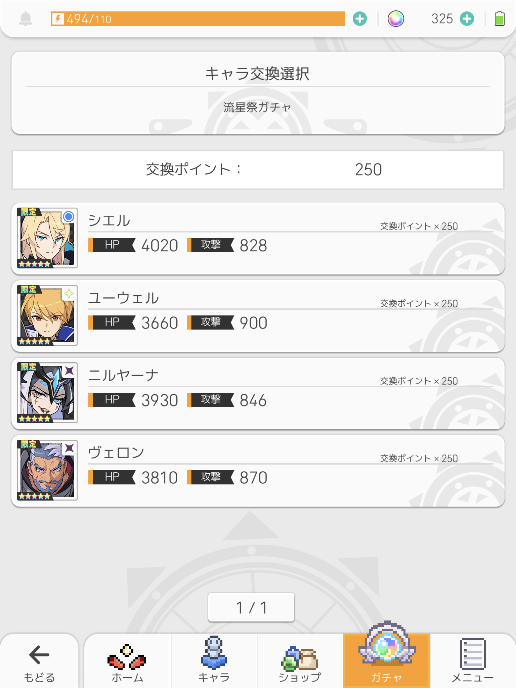The image size is (516, 688).
Task: Tap シエル's blue element badge
Action: [69, 217]
